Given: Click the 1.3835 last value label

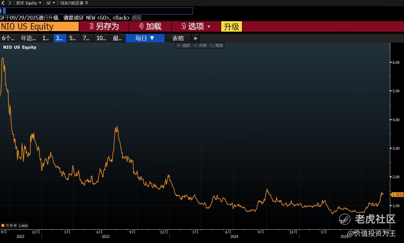Looking at the screenshot, I should pyautogui.click(x=397, y=195).
